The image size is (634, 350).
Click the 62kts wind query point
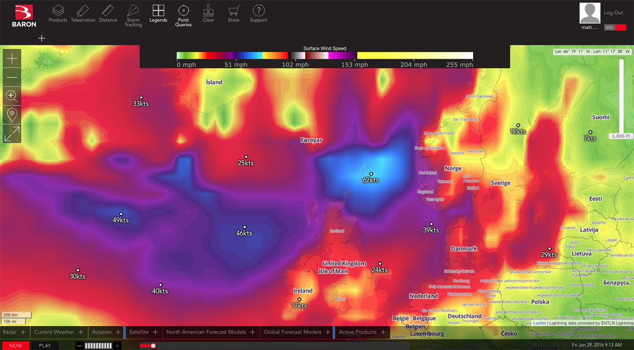pos(371,174)
